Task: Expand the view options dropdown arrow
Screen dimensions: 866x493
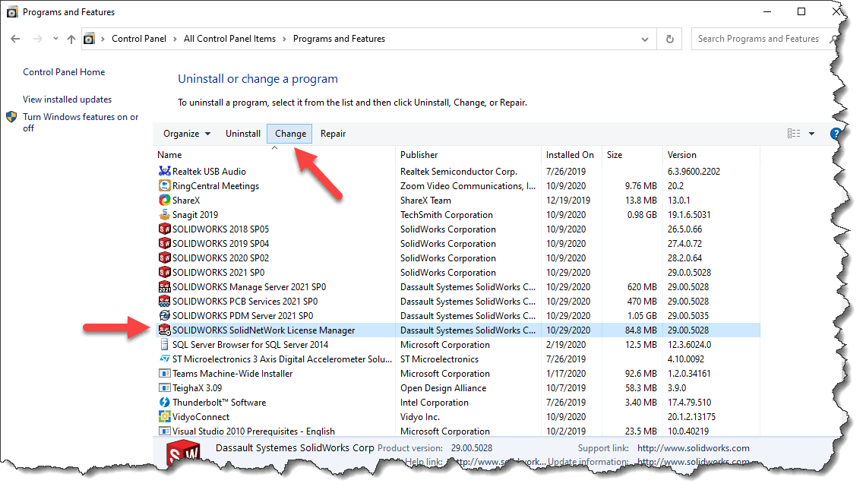Action: coord(811,134)
